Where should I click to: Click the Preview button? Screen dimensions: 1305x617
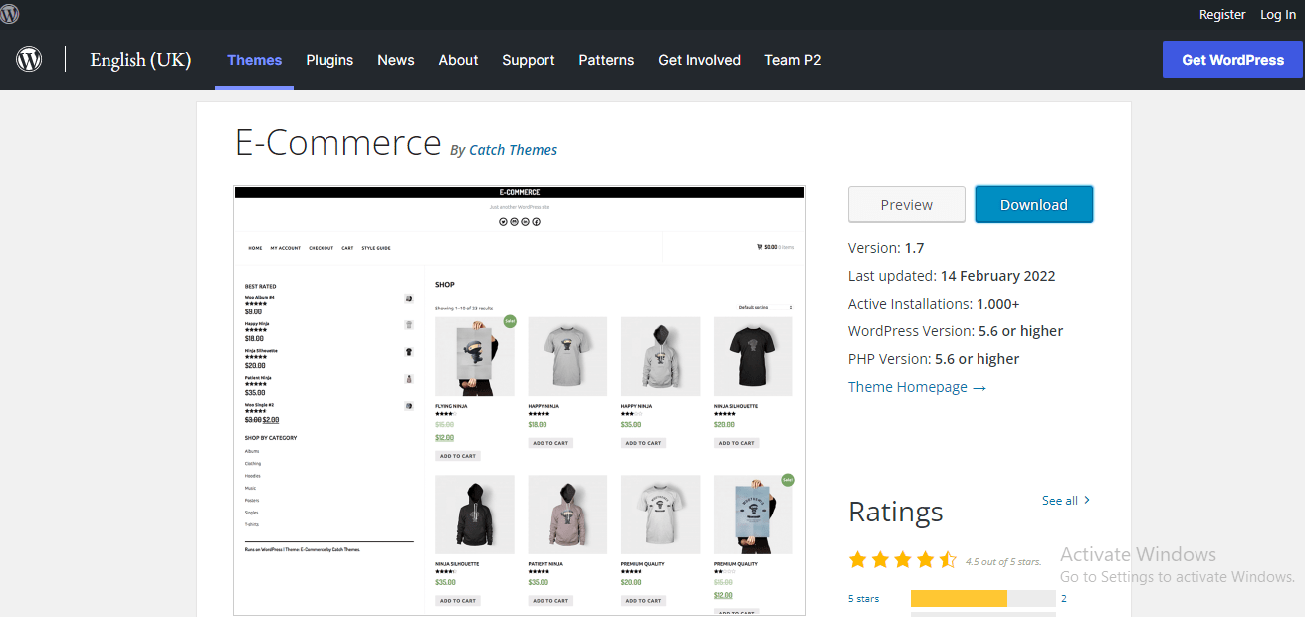coord(906,205)
